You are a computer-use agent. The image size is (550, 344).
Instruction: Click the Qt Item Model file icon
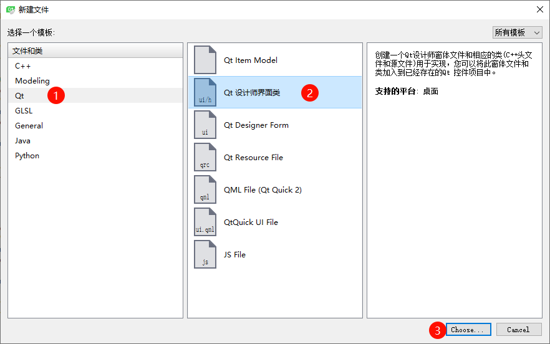click(x=205, y=60)
